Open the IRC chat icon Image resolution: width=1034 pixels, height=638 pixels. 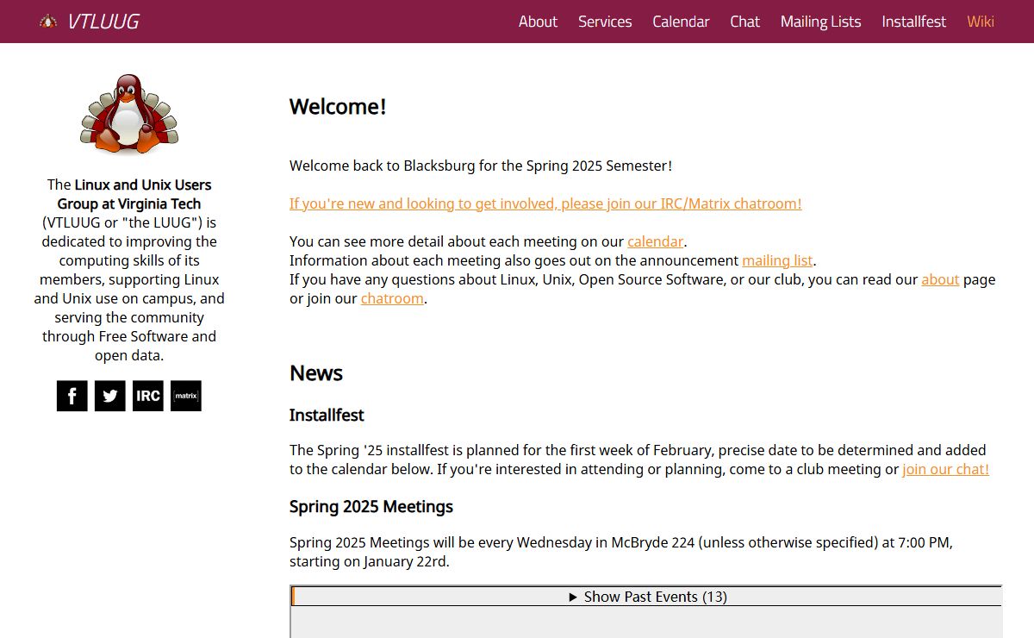click(148, 396)
